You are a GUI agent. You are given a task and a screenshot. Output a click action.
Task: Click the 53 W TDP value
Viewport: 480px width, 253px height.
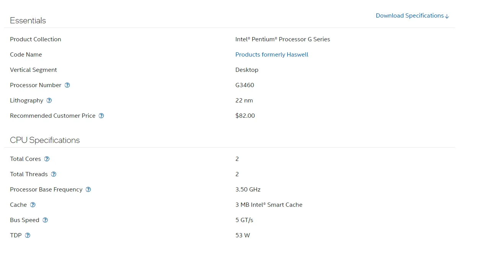click(x=243, y=235)
